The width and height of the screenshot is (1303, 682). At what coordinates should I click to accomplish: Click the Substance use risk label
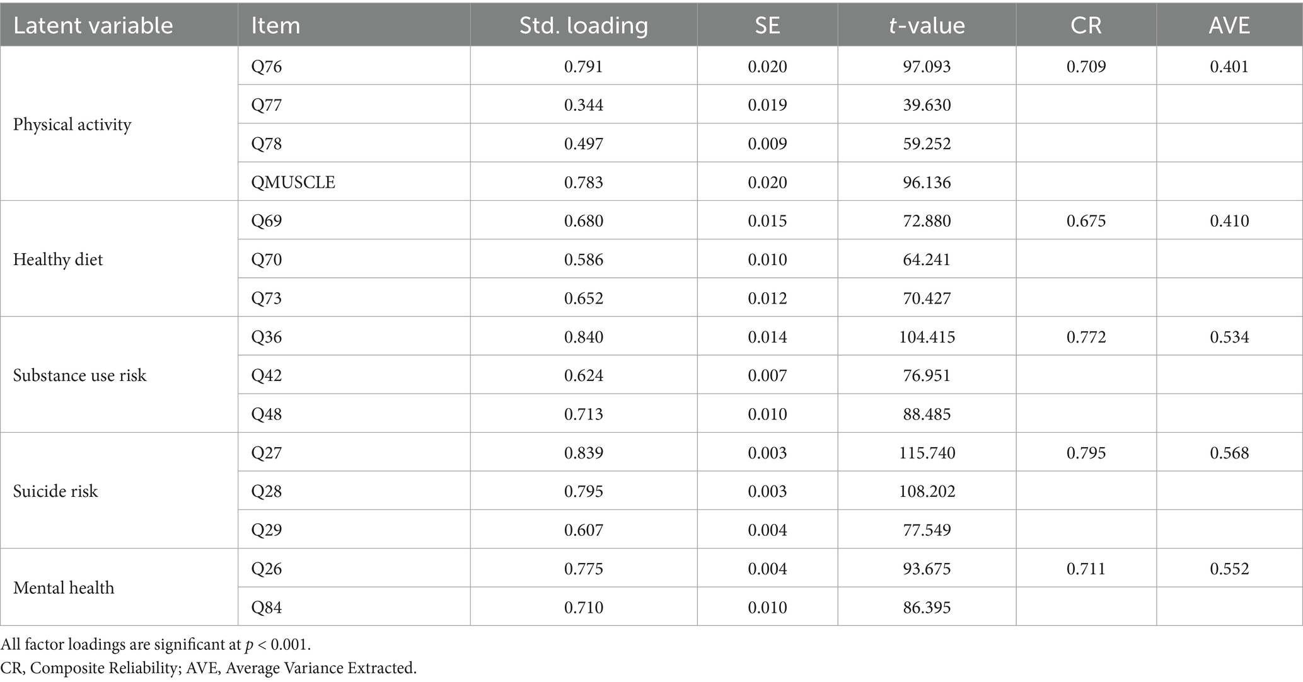(x=80, y=375)
